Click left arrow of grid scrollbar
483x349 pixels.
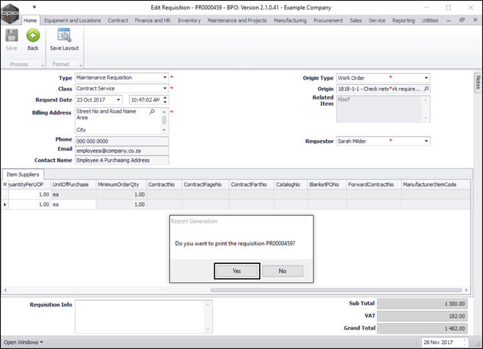pyautogui.click(x=6, y=290)
